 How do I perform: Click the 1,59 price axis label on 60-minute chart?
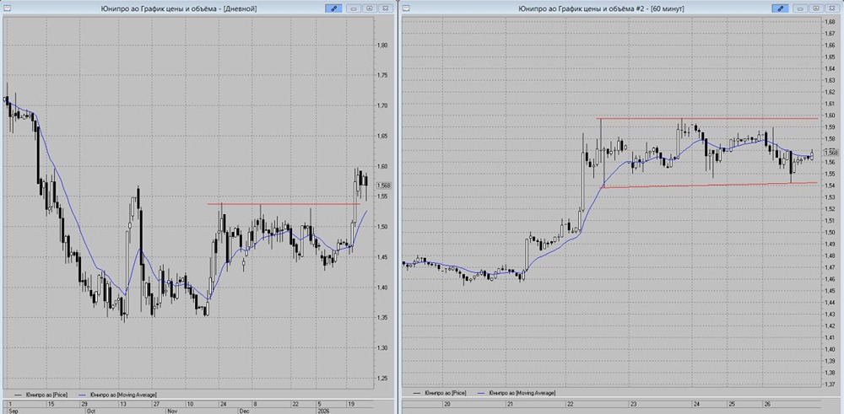point(830,126)
